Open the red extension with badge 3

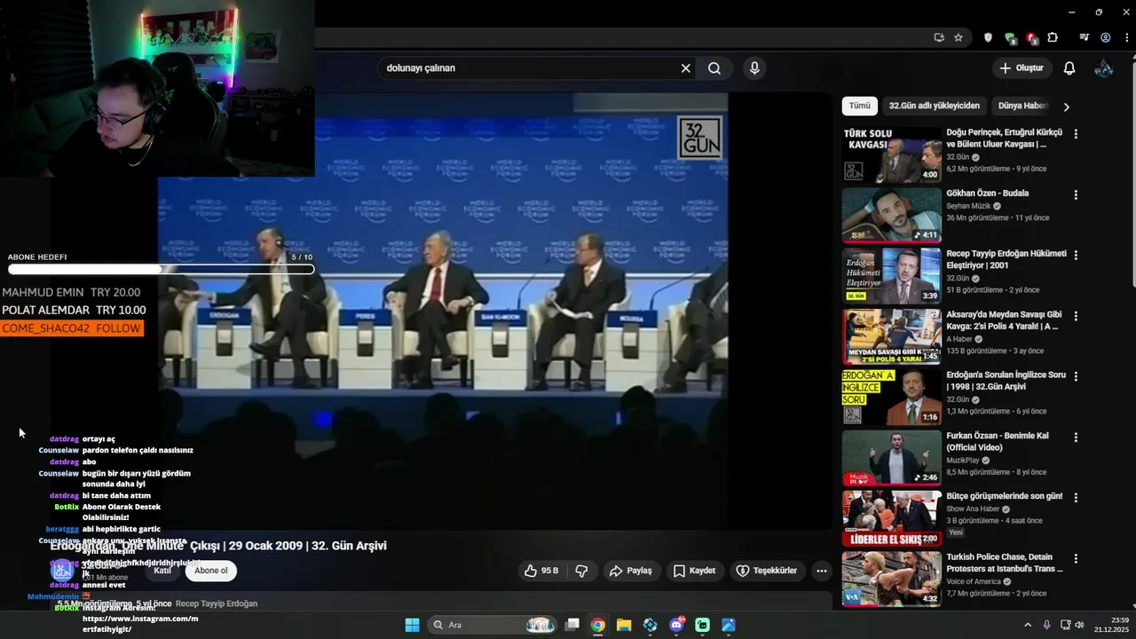click(1031, 37)
